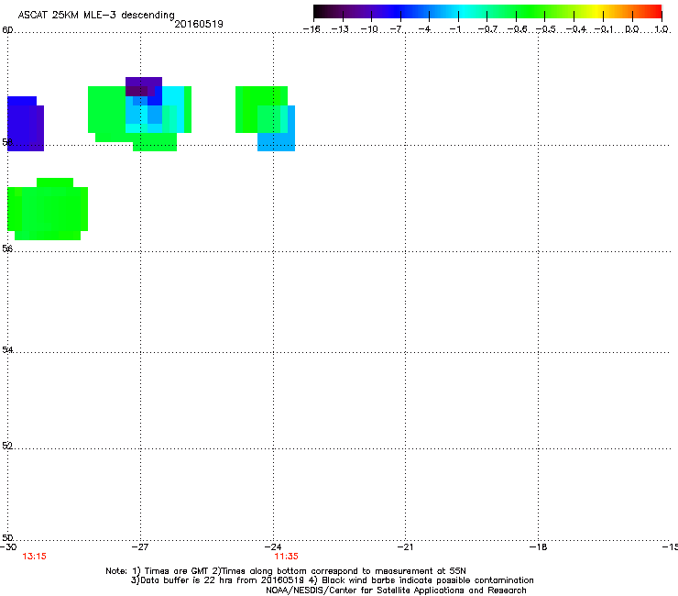This screenshot has width=678, height=596.
Task: Click longitude label -18
Action: point(538,547)
